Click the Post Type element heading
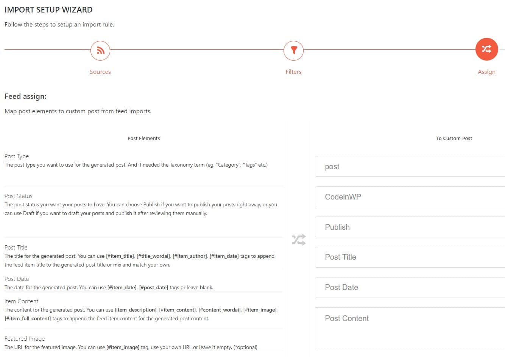505x357 pixels. pyautogui.click(x=17, y=156)
